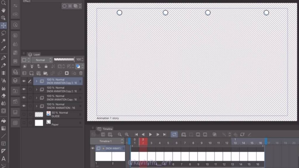Select the Text tool
299x168 pixels.
point(4,159)
